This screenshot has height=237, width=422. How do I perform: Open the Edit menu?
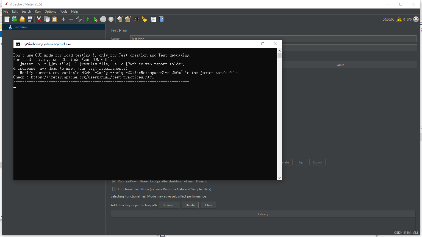point(15,12)
